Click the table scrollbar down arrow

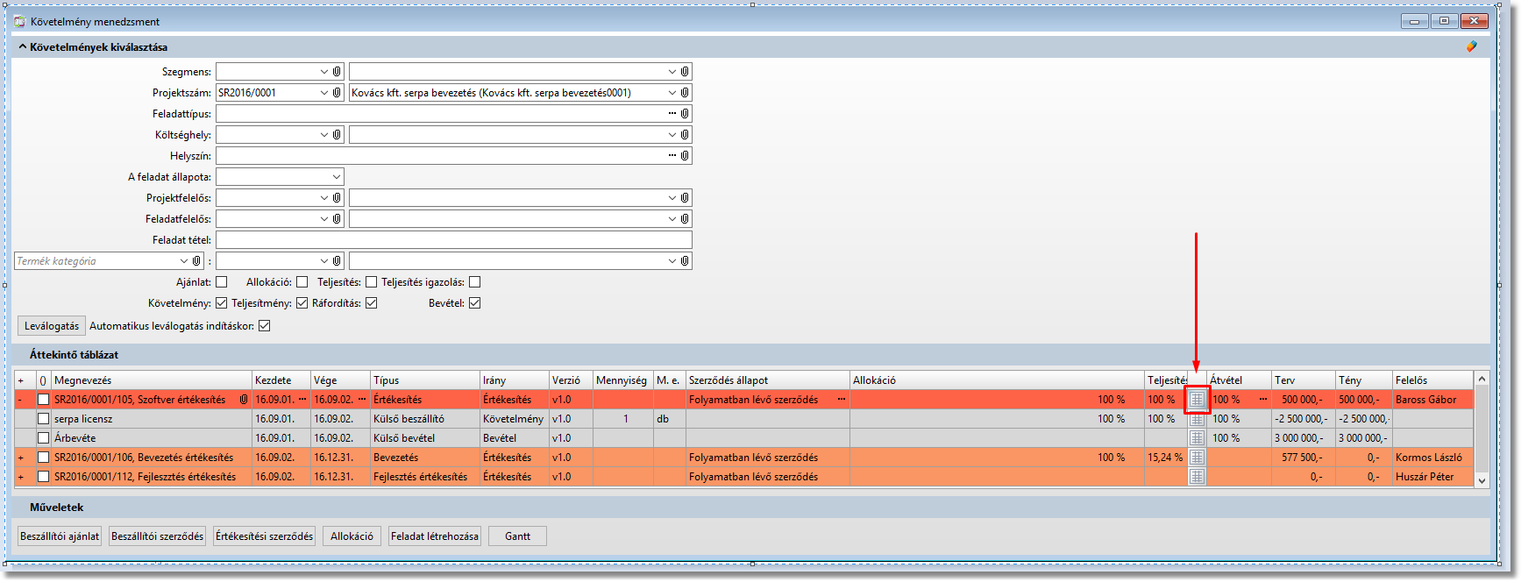1482,480
